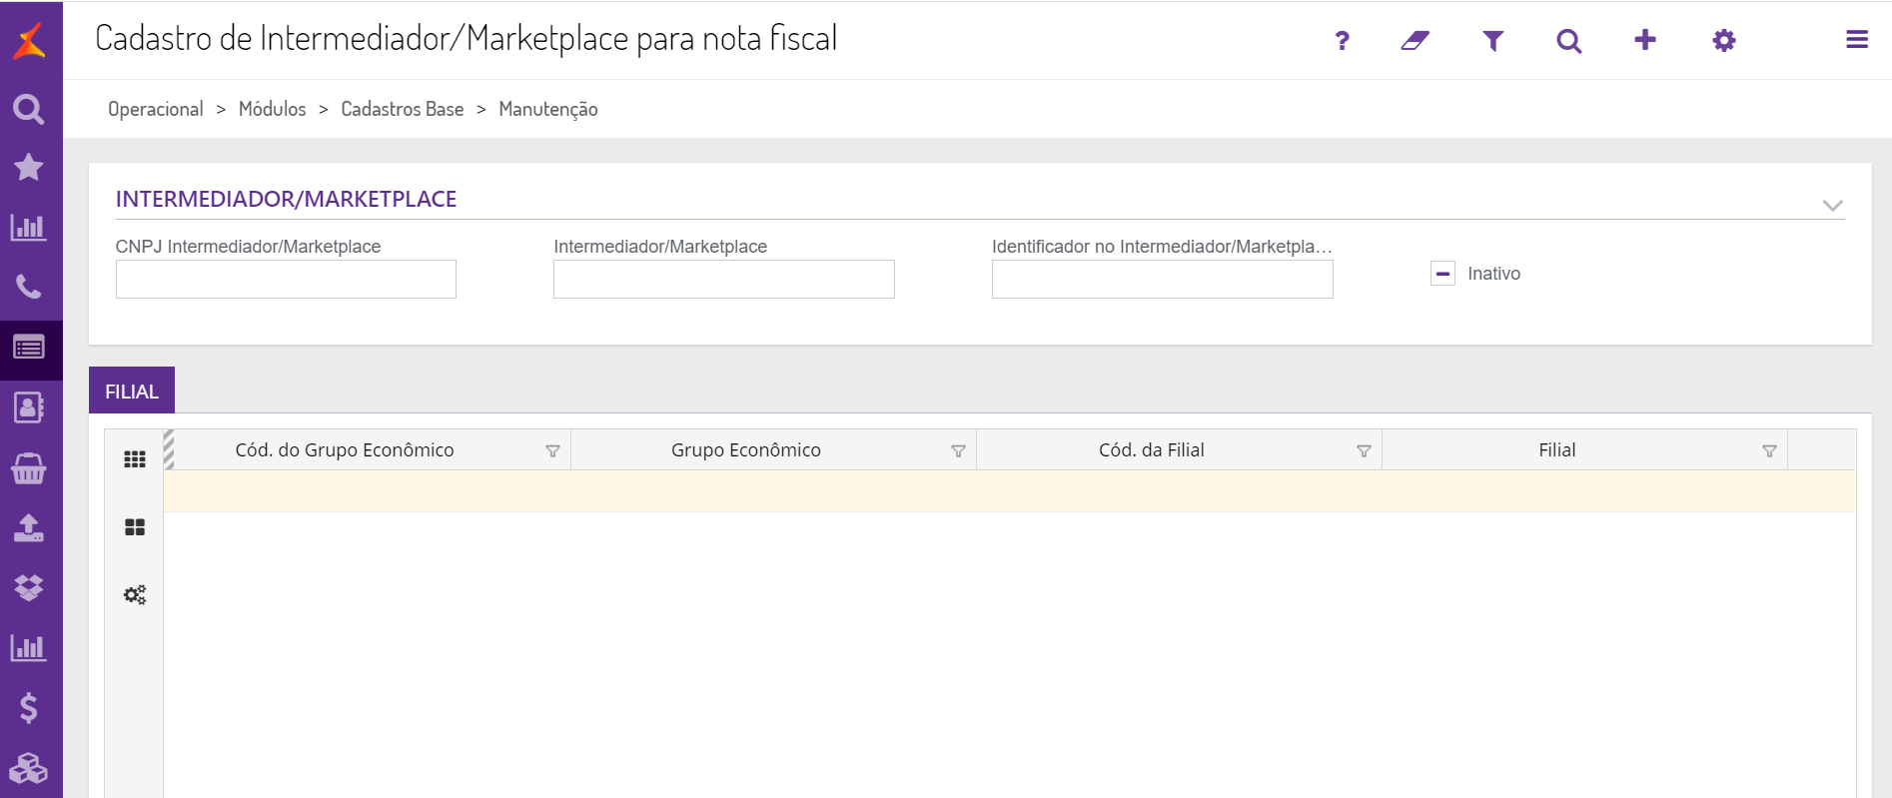
Task: Open the Filial column filter dropdown
Action: [x=1769, y=451]
